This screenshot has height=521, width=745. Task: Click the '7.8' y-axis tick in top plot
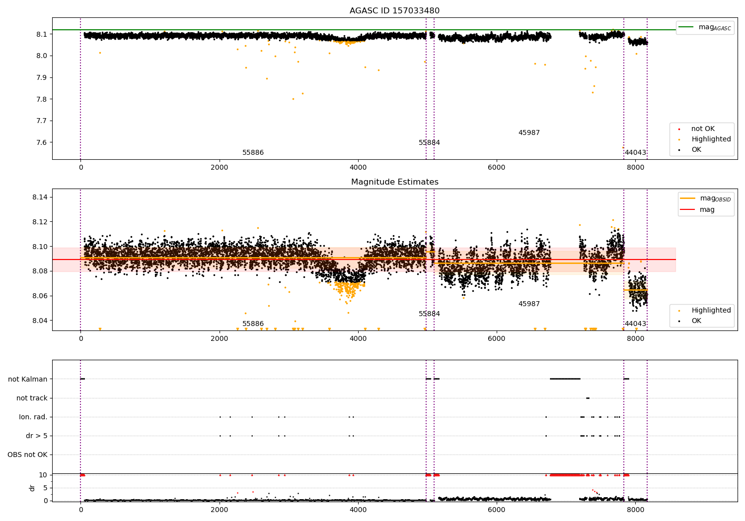[x=42, y=99]
